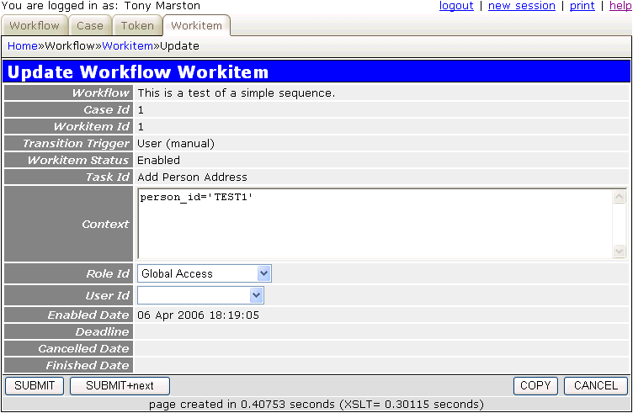This screenshot has width=633, height=413.
Task: Expand the Role Id dropdown
Action: pos(204,273)
